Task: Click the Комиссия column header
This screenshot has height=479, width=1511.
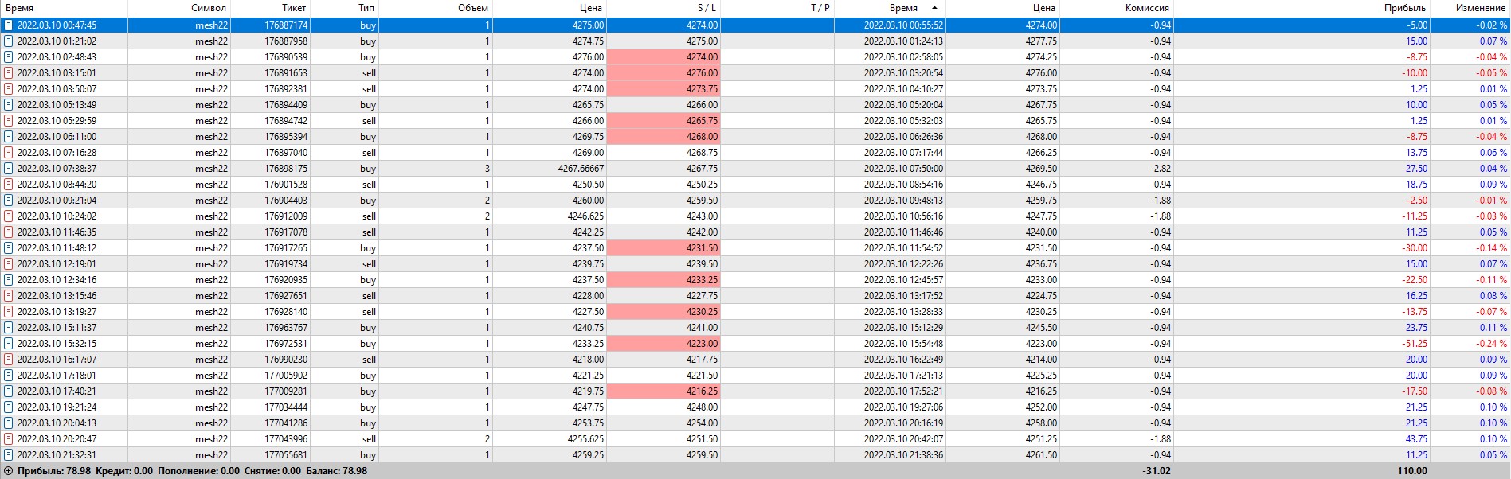Action: tap(1147, 8)
